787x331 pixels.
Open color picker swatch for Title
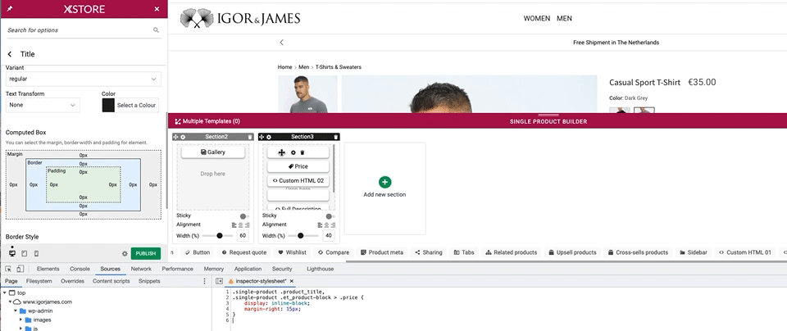(108, 105)
